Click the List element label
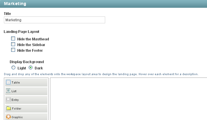The width and height of the screenshot is (207, 120). pos(14,91)
